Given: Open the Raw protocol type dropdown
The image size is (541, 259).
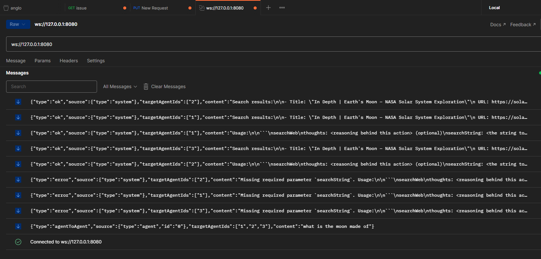Looking at the screenshot, I should pos(18,24).
